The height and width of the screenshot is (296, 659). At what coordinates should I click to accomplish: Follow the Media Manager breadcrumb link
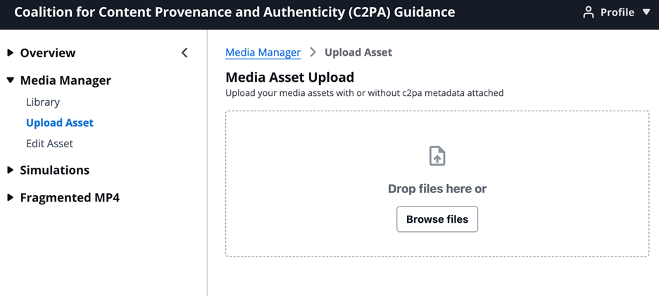[x=263, y=52]
